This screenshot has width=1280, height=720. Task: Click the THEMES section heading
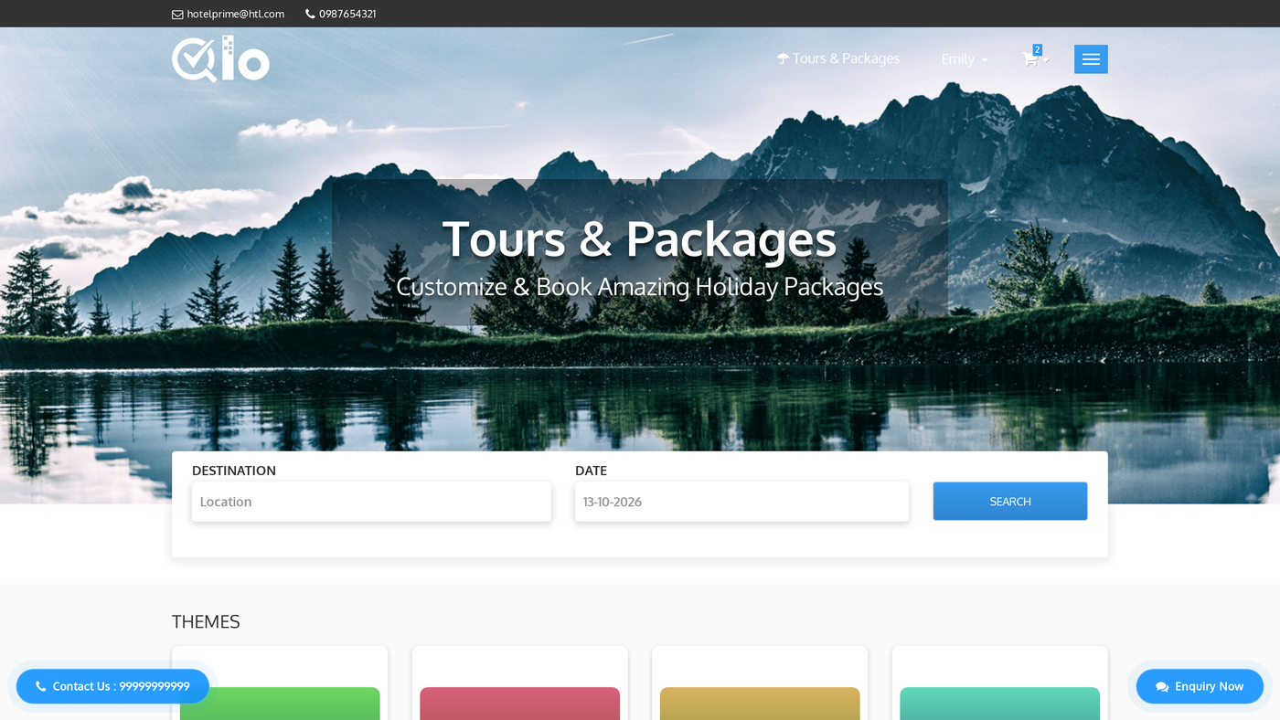pos(206,621)
